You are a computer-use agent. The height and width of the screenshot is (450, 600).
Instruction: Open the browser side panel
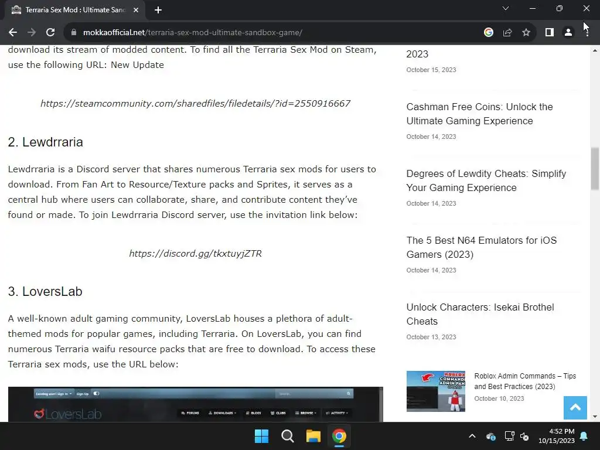pos(550,33)
